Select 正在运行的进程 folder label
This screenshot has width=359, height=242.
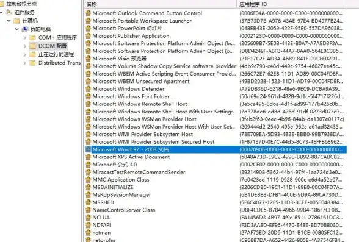(x=56, y=54)
